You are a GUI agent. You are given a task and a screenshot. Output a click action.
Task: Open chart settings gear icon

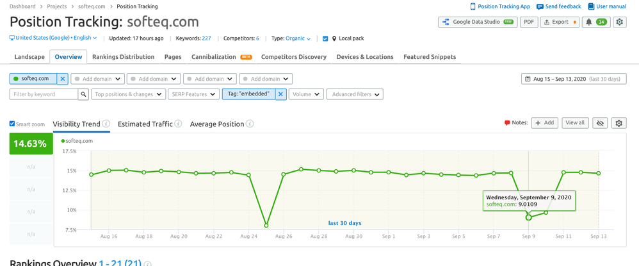point(619,123)
